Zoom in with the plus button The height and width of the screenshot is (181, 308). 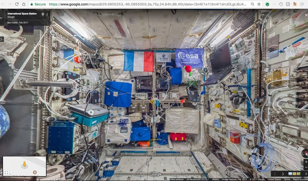306,162
